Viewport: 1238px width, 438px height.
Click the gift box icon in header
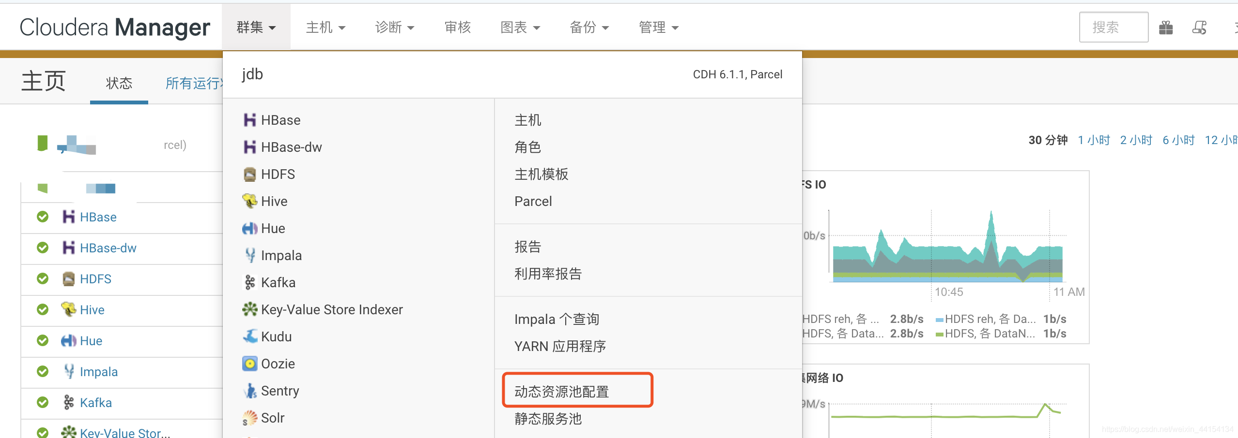(x=1166, y=28)
